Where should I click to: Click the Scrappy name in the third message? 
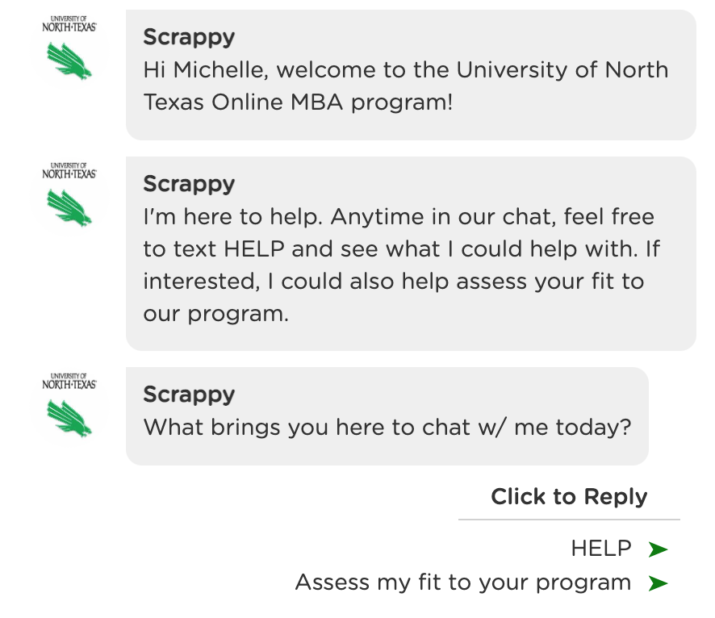pyautogui.click(x=189, y=395)
